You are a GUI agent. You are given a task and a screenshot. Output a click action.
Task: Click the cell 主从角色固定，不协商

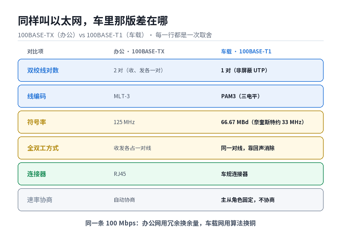[x=248, y=200]
